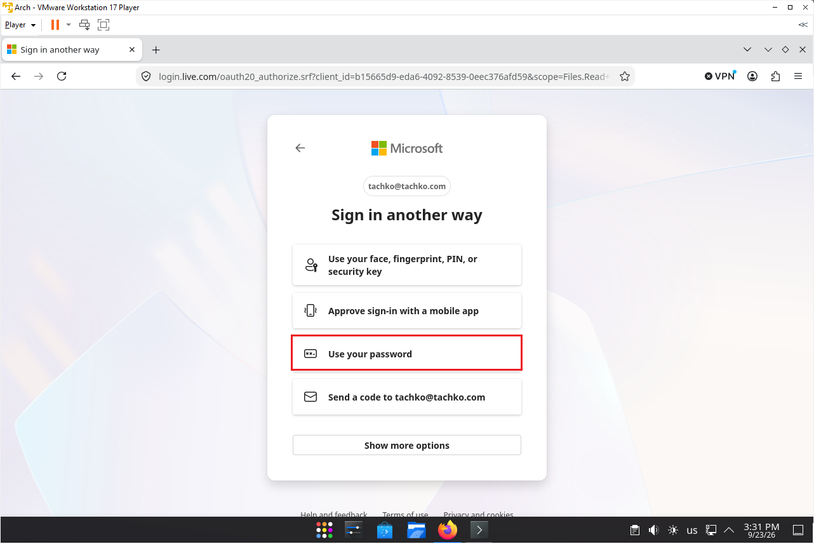
Task: Open the software store from the taskbar
Action: [x=385, y=530]
